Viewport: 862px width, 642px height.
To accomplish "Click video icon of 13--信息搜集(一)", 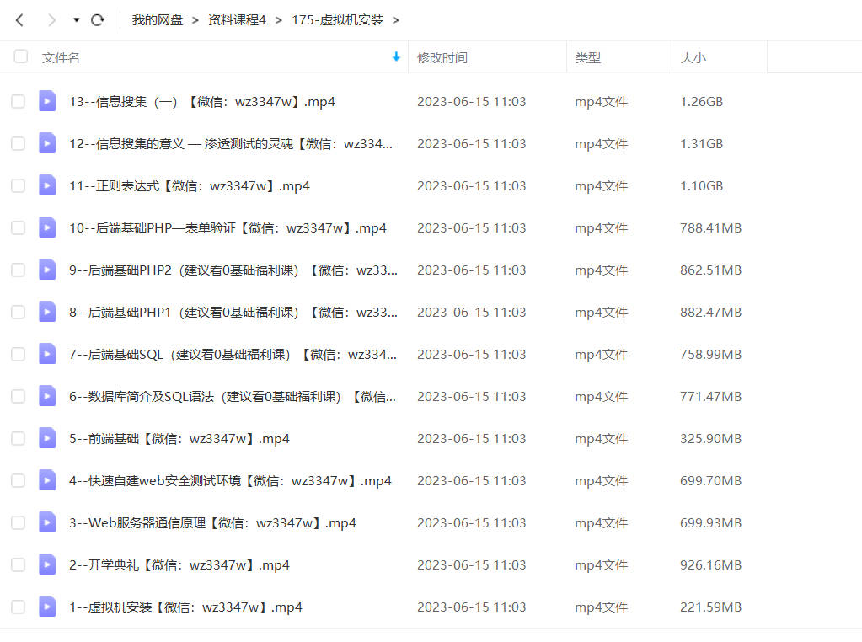I will (x=47, y=101).
